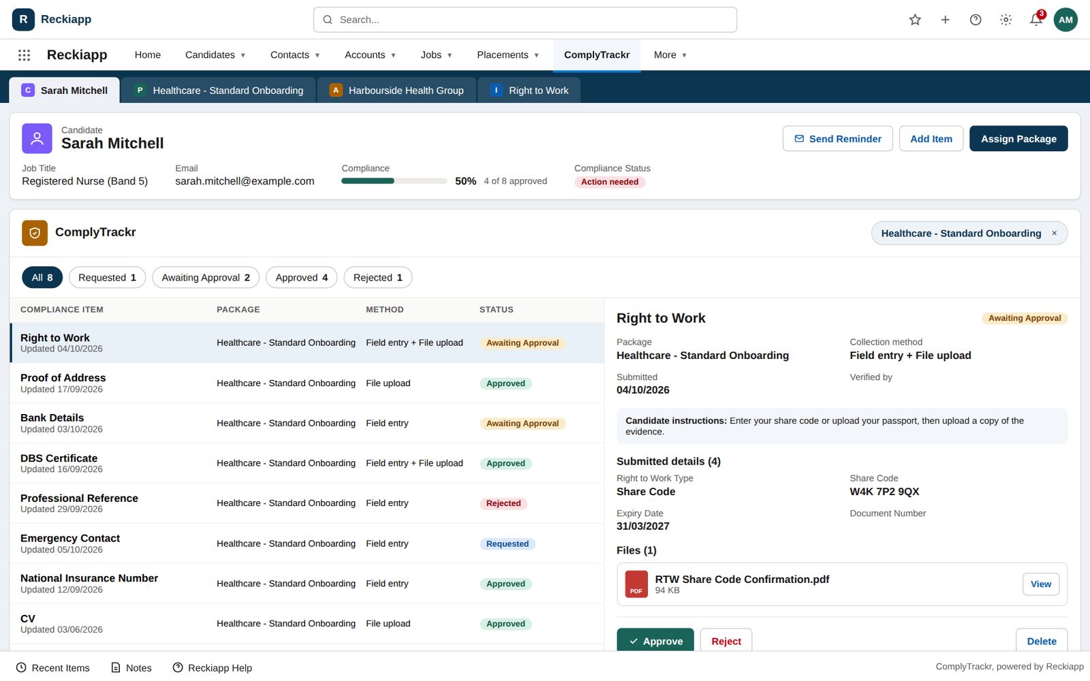Image resolution: width=1090 pixels, height=681 pixels.
Task: Click Assign Package button
Action: [x=1018, y=139]
